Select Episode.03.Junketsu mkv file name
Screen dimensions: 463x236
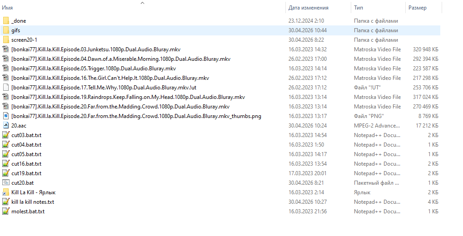96,49
